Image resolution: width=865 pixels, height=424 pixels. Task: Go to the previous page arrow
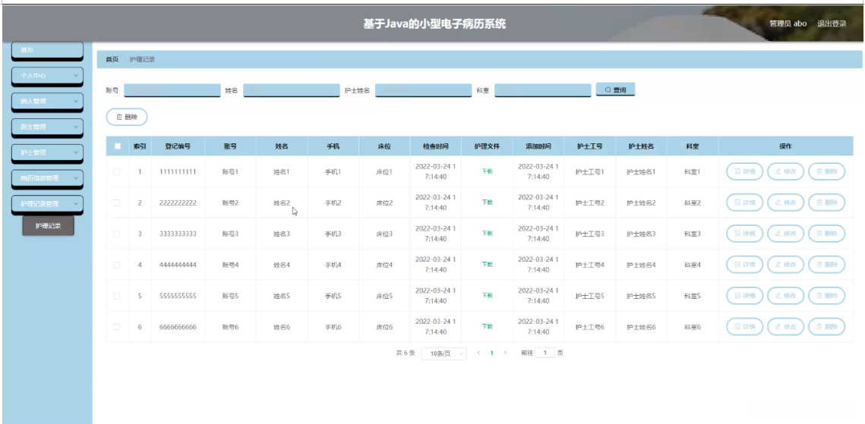(478, 353)
